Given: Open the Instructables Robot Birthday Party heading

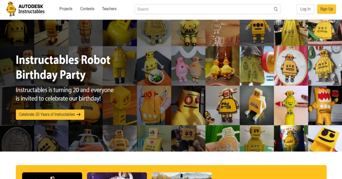Looking at the screenshot, I should (x=63, y=67).
